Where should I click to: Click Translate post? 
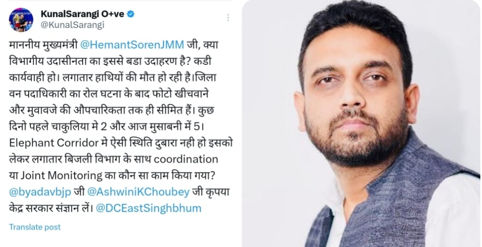(35, 227)
